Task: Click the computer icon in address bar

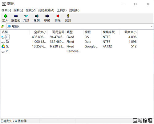Action: pos(9,26)
